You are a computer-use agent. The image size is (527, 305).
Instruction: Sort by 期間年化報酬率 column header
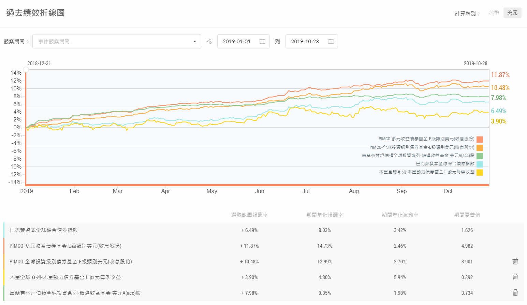325,215
